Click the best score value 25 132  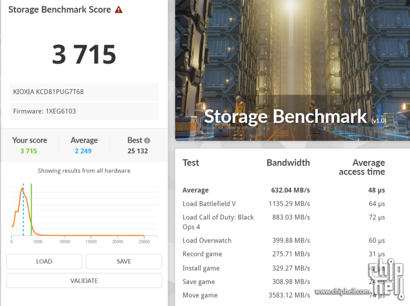tap(138, 151)
